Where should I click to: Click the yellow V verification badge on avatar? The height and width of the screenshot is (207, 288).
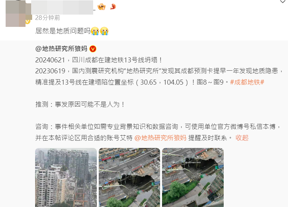click(x=28, y=22)
